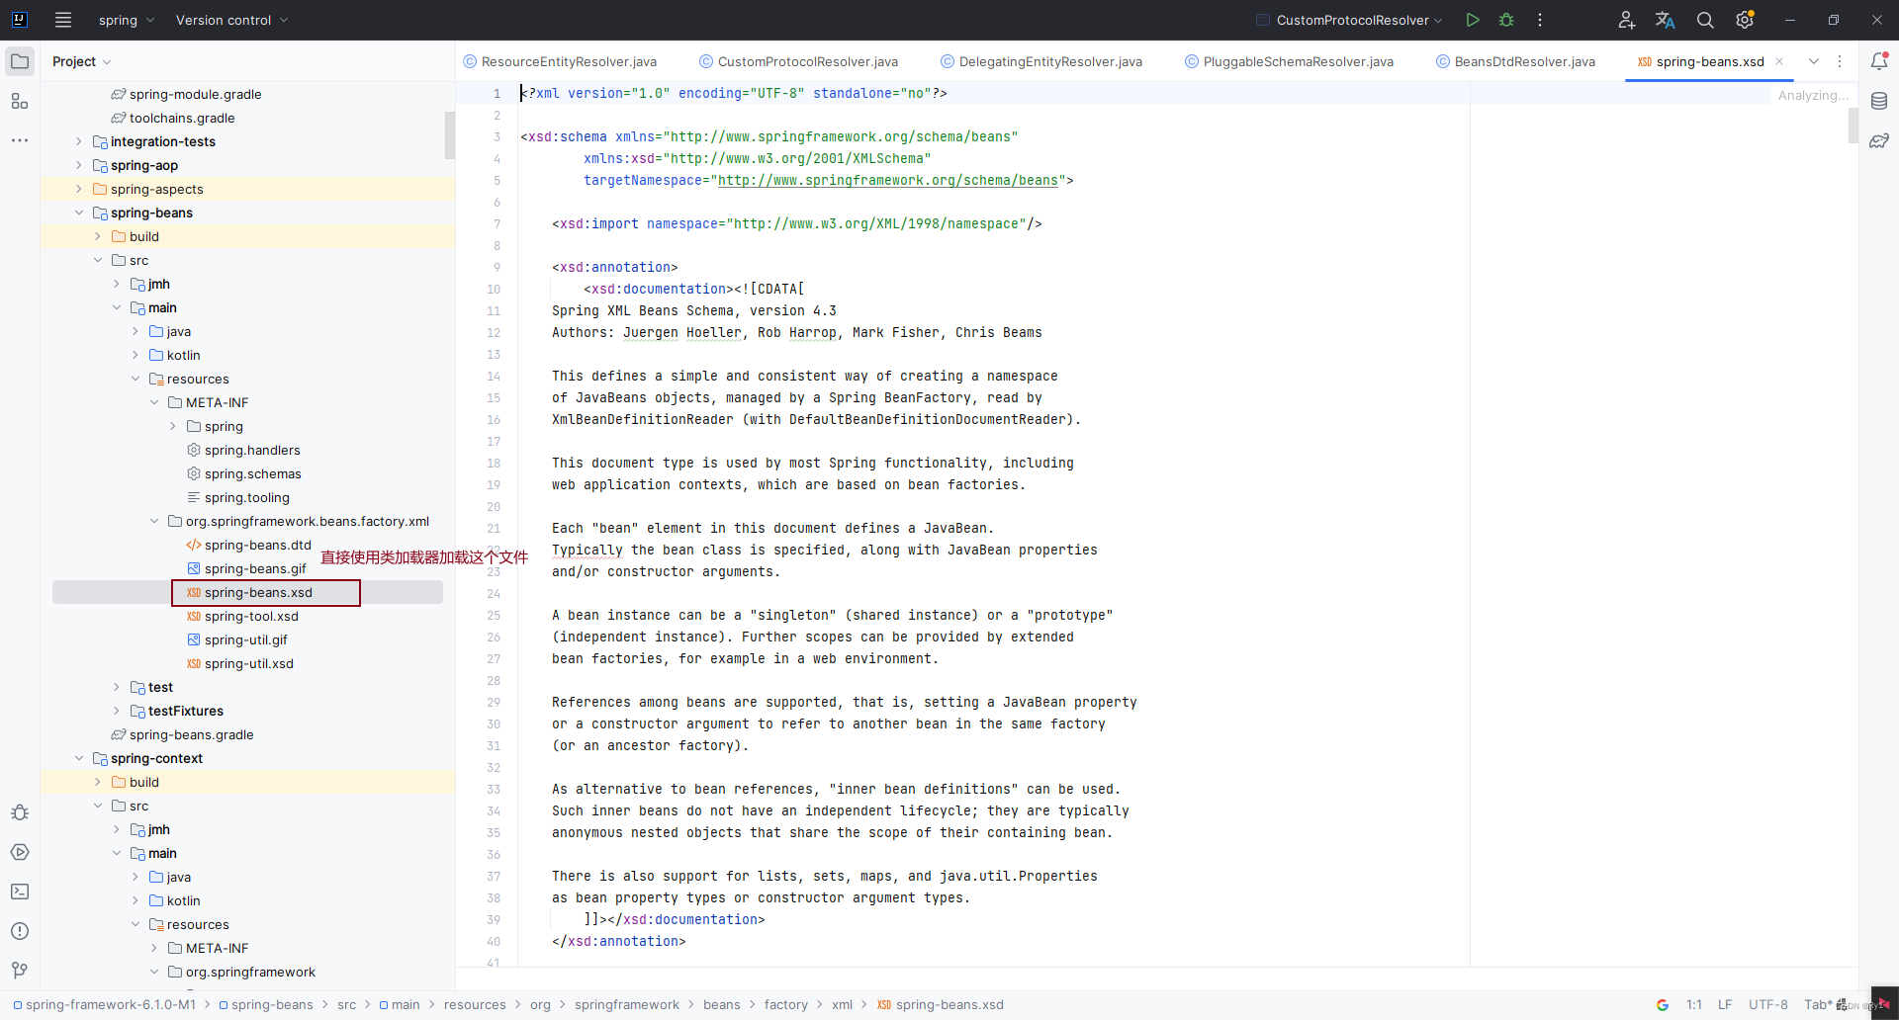1899x1020 pixels.
Task: Select spring-beans.gradle file in tree
Action: coord(191,734)
